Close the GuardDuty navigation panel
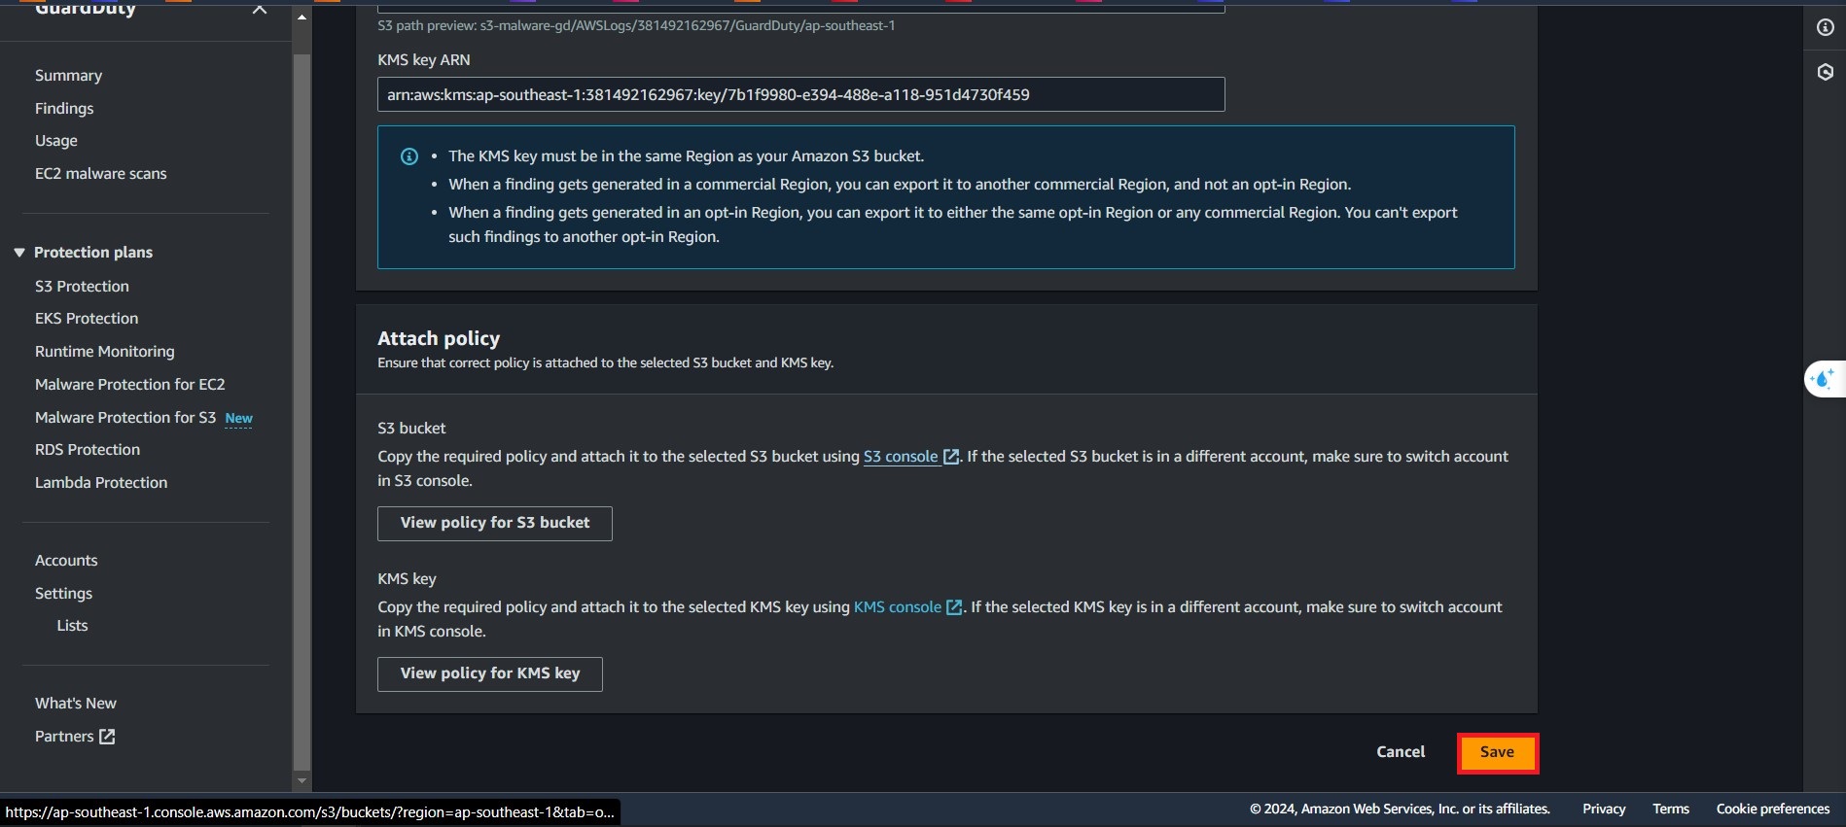The image size is (1846, 827). coord(259,10)
